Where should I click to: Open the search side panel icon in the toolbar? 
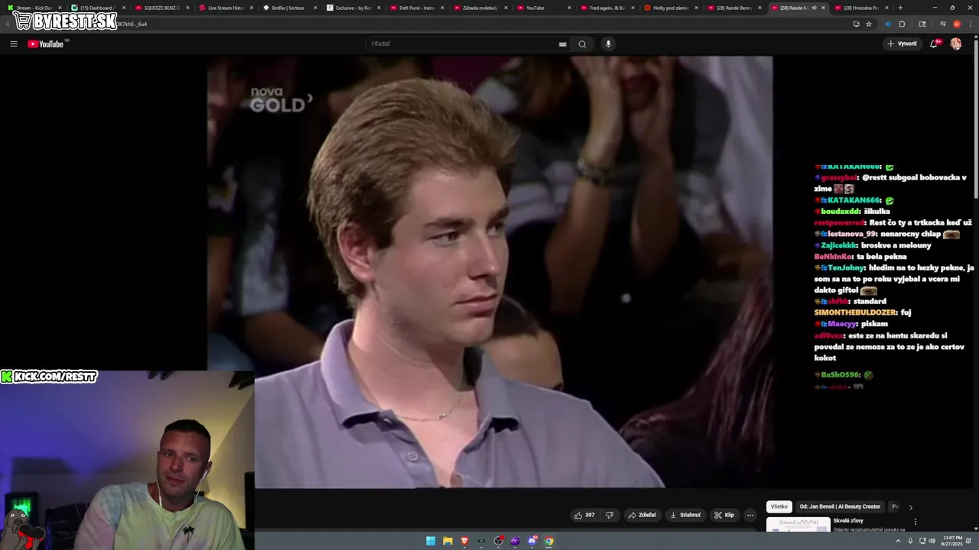[922, 24]
